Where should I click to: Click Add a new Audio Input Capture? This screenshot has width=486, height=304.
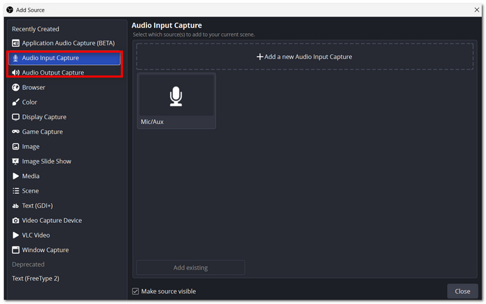pos(305,57)
